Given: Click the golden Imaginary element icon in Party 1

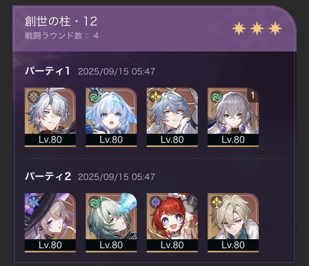Looking at the screenshot, I should (x=156, y=97).
